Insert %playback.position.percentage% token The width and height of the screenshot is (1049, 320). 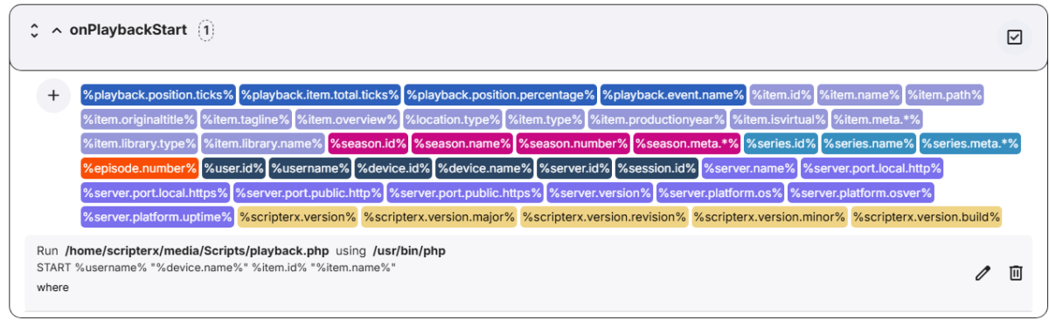pos(501,94)
